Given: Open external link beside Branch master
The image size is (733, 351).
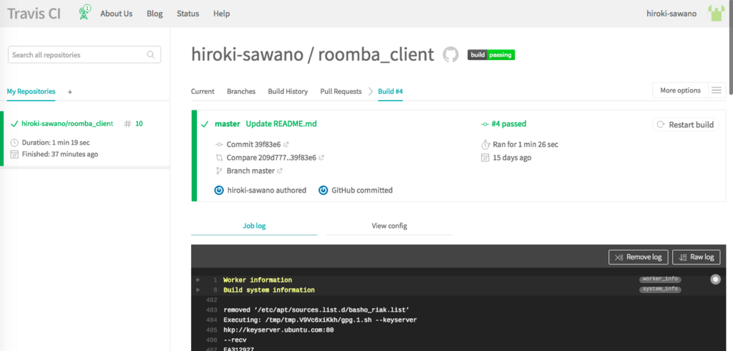Looking at the screenshot, I should coord(280,170).
